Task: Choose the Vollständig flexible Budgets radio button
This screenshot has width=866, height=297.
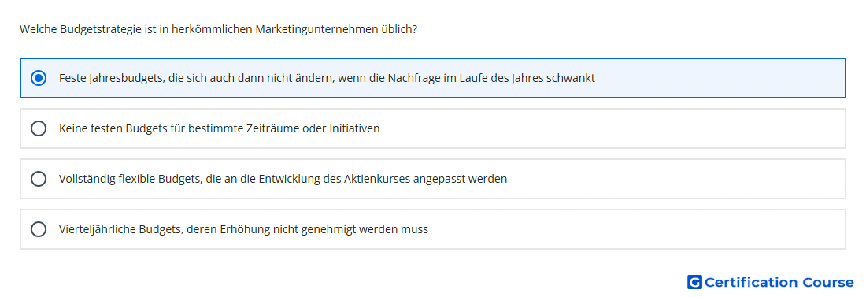Action: 39,179
